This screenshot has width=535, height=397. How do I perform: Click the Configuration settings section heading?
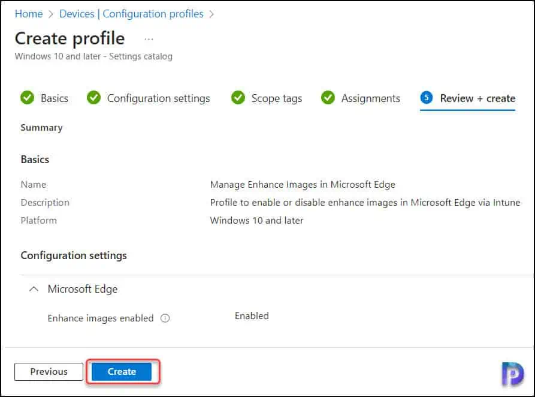(x=74, y=255)
